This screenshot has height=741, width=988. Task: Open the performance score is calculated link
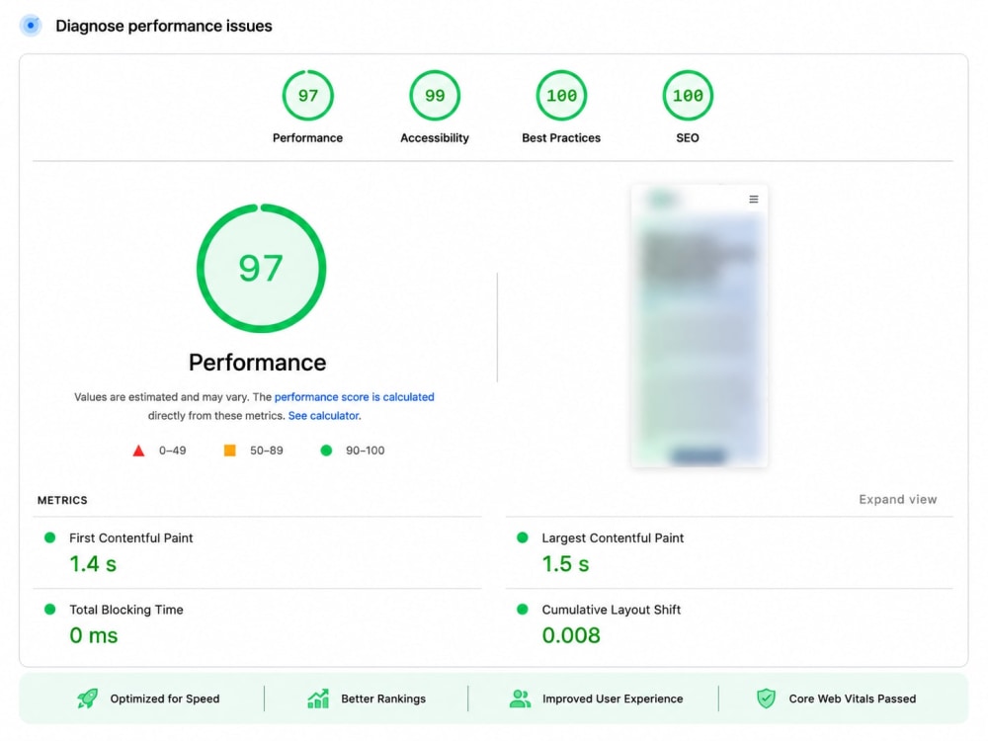click(x=354, y=397)
